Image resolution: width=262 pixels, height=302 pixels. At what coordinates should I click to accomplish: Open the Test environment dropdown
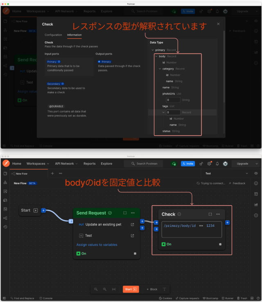[226, 173]
